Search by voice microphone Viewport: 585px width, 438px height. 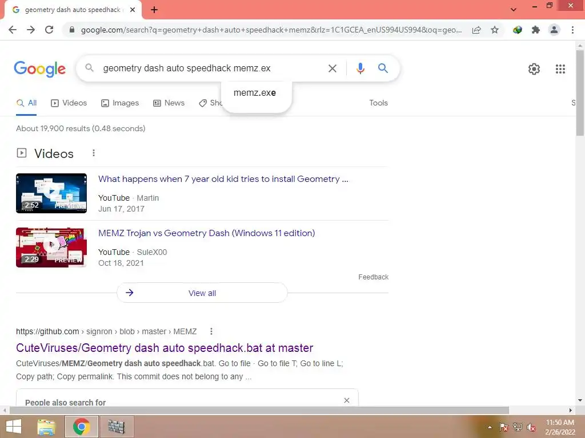click(x=360, y=68)
